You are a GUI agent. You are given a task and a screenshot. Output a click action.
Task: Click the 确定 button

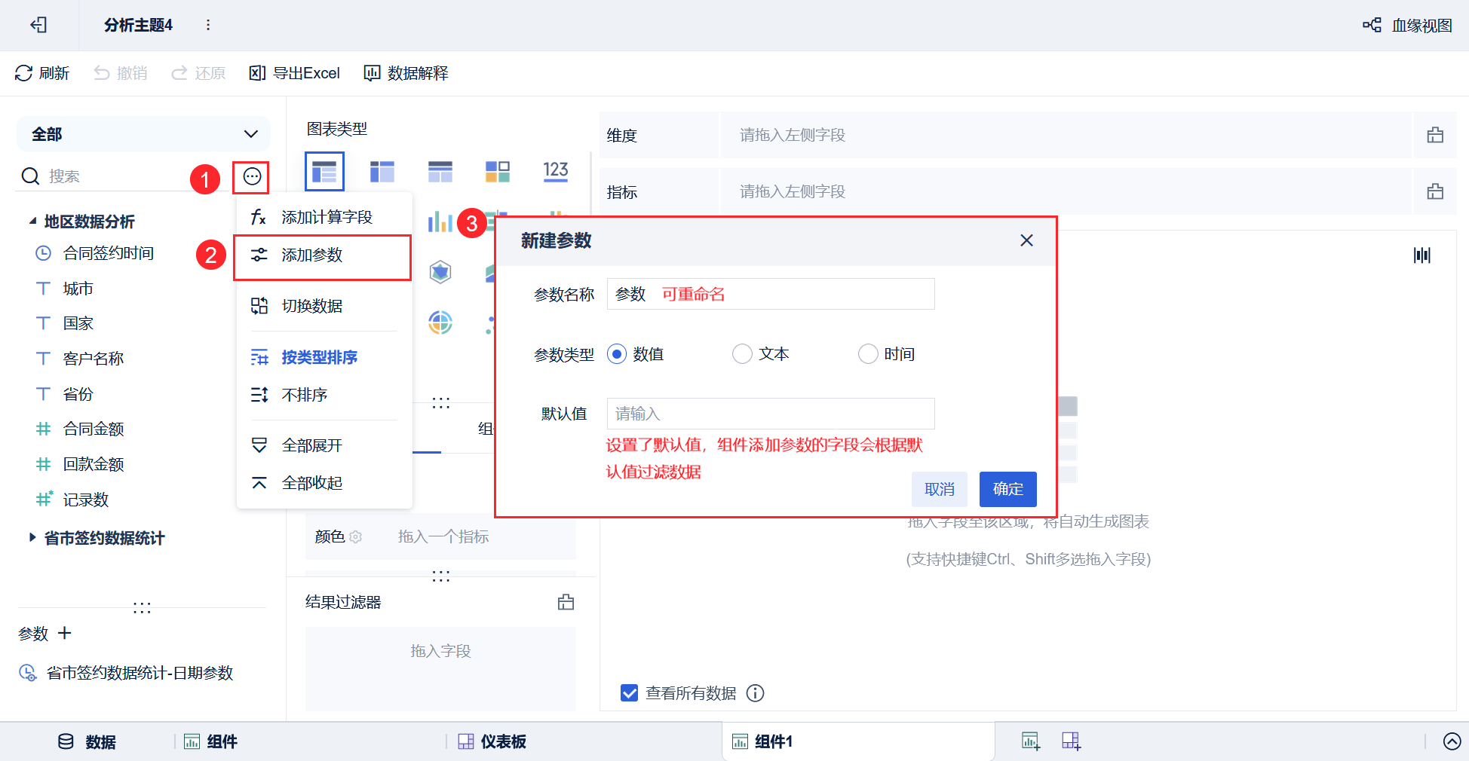coord(1008,489)
